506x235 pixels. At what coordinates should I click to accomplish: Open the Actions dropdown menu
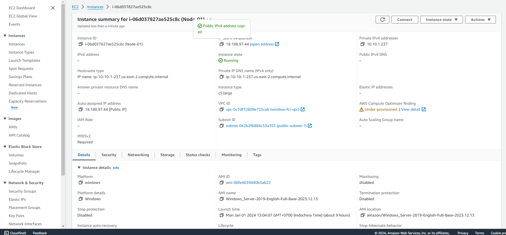coord(480,20)
